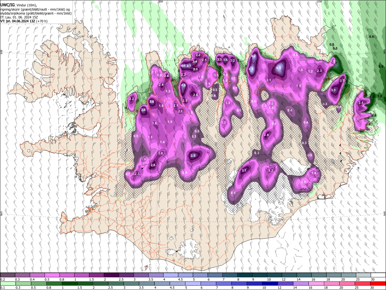Select upper legend swatch from 0.4 to 0.5

pyautogui.click(x=37, y=275)
